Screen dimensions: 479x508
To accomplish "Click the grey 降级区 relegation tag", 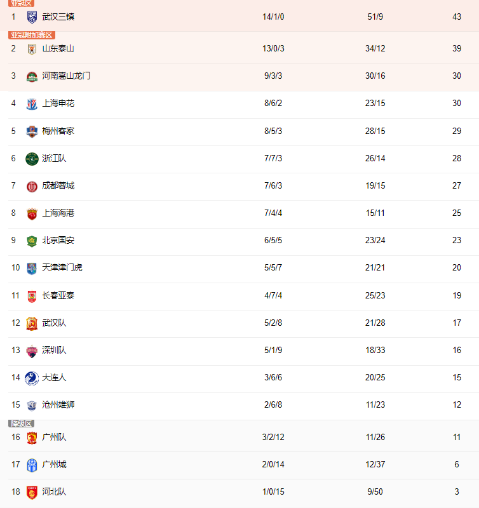I will click(21, 424).
